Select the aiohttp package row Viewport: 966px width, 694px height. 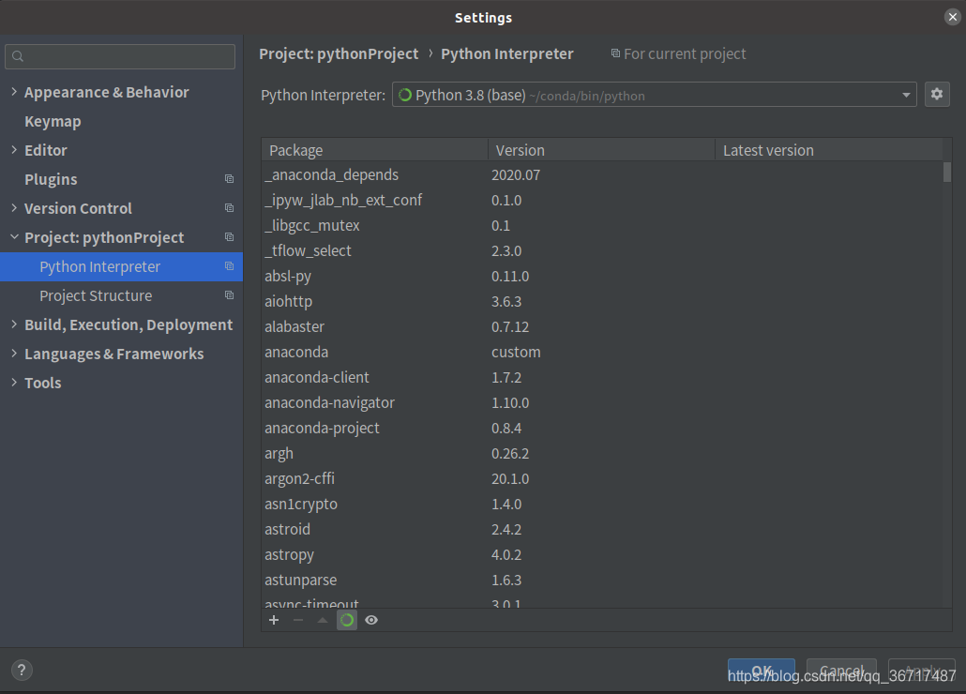[602, 301]
